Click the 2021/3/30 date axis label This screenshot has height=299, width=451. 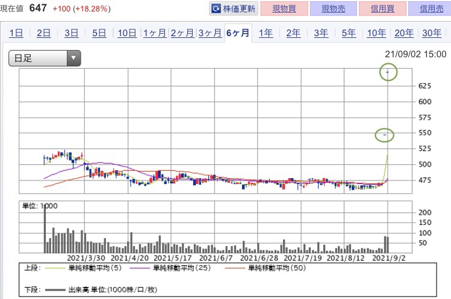coord(86,258)
